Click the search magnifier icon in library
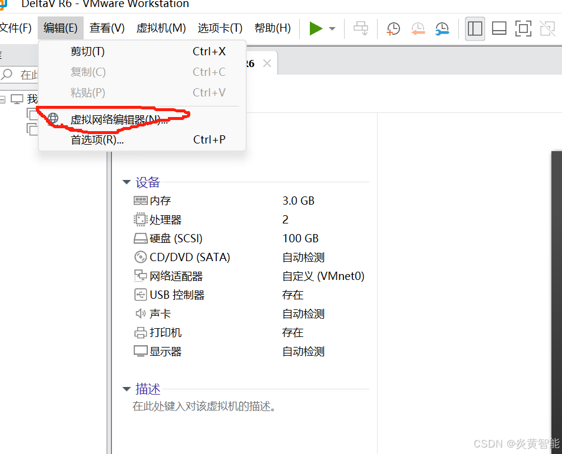The width and height of the screenshot is (562, 454). coord(7,75)
